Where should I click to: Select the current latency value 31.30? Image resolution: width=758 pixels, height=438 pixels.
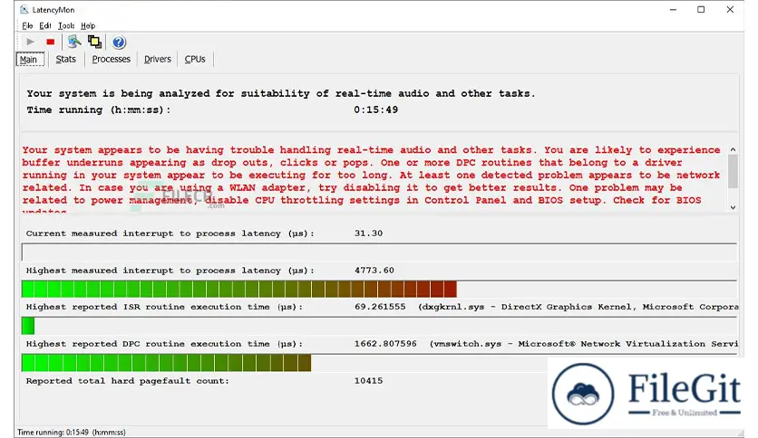pos(368,233)
